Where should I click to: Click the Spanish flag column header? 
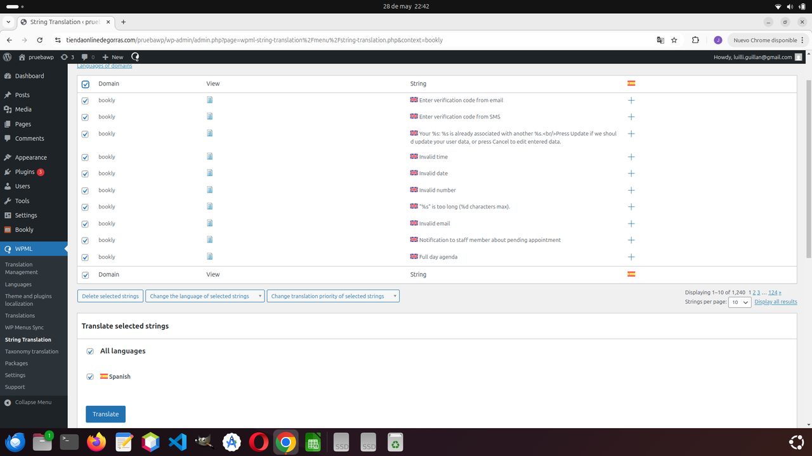(x=631, y=84)
